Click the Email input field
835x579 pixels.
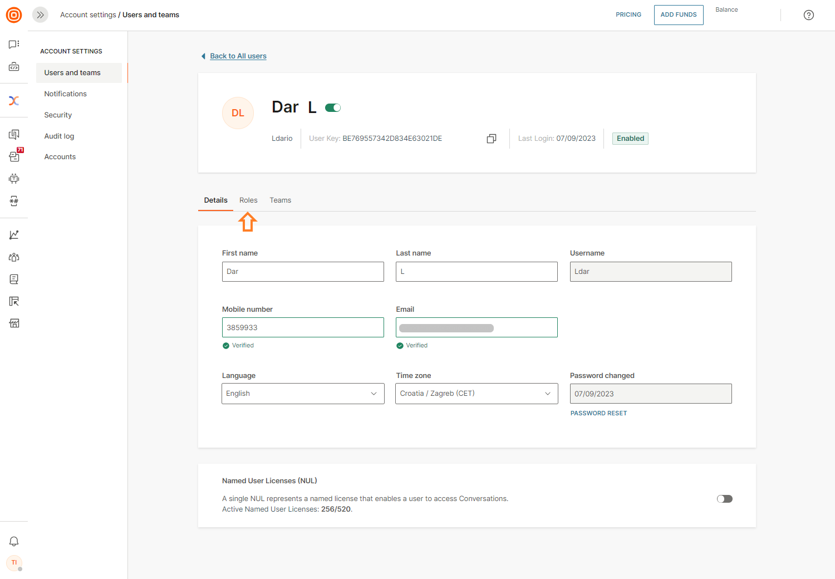(x=477, y=327)
